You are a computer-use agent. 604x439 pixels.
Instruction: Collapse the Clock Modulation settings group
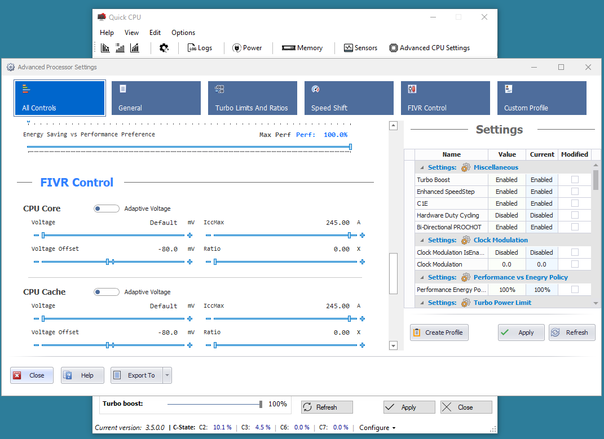(422, 240)
